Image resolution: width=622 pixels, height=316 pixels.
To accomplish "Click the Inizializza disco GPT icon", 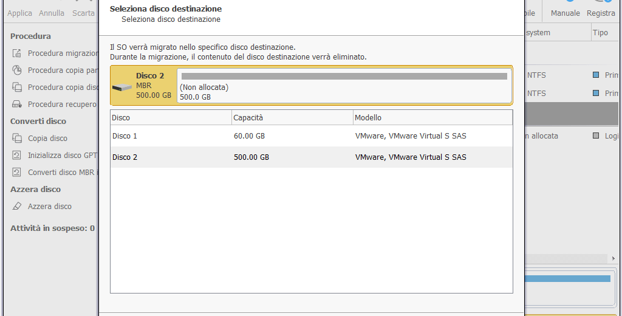I will tap(16, 155).
